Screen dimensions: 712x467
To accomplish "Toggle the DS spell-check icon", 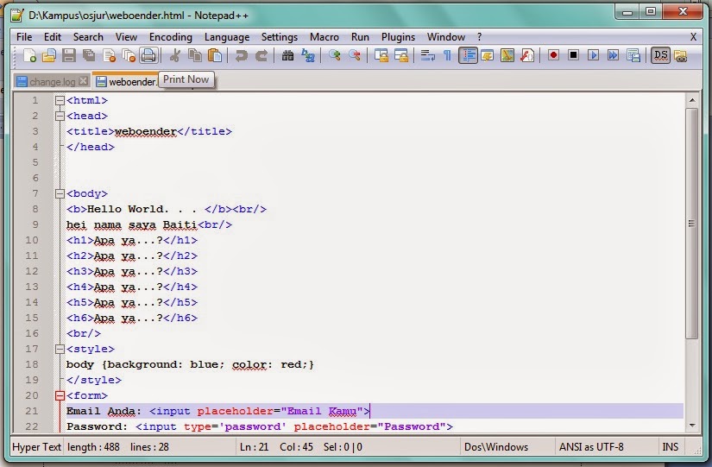I will click(x=660, y=56).
